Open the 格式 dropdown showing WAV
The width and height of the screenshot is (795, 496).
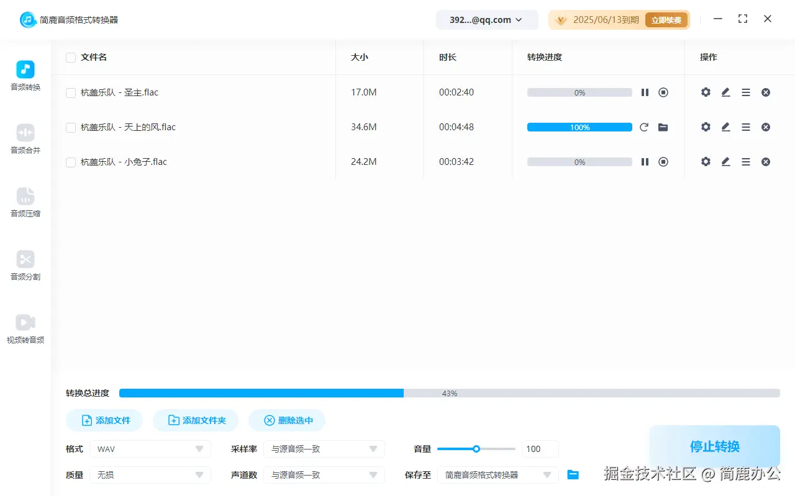click(150, 448)
